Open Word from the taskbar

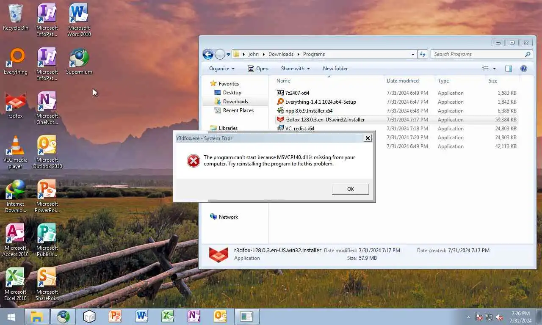pyautogui.click(x=141, y=317)
